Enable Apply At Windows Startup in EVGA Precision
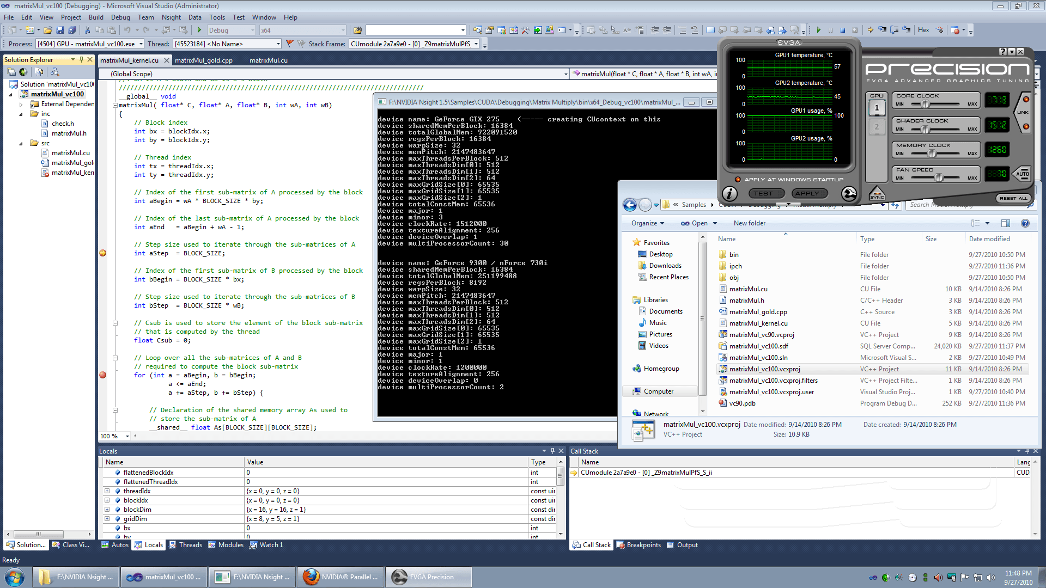 click(x=738, y=179)
